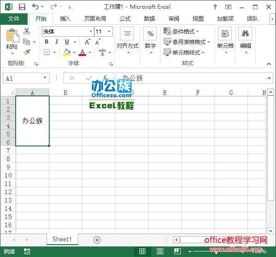Click the Copy icon
This screenshot has height=257, width=276.
pyautogui.click(x=26, y=42)
